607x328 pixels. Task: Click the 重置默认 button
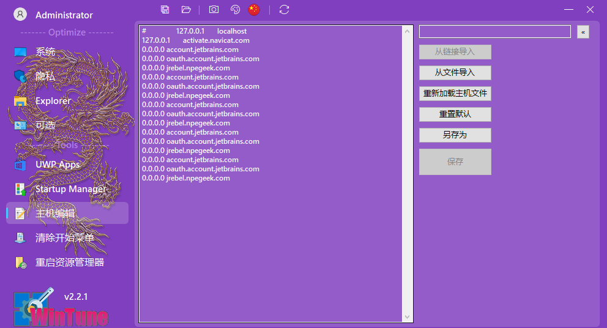click(x=455, y=114)
